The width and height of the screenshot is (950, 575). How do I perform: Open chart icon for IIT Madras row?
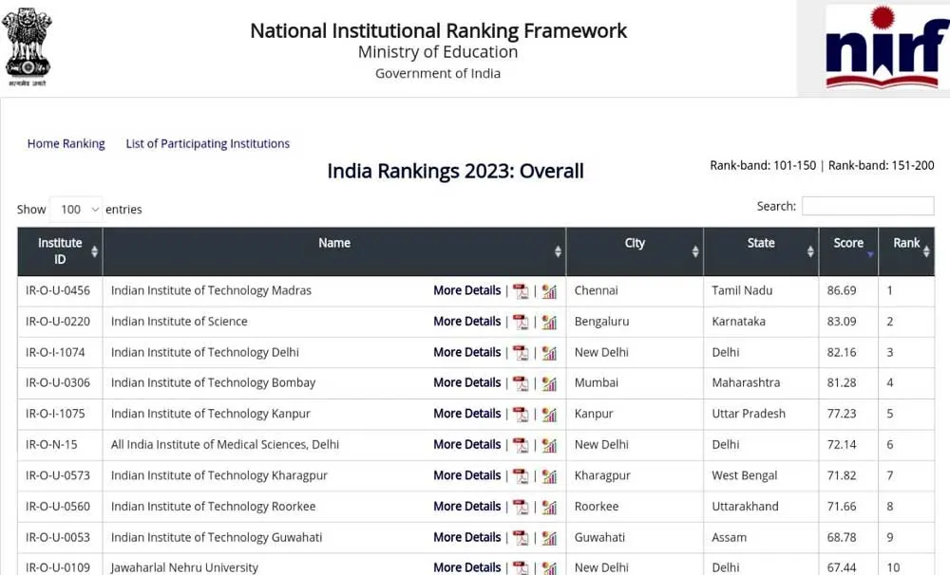pos(549,291)
